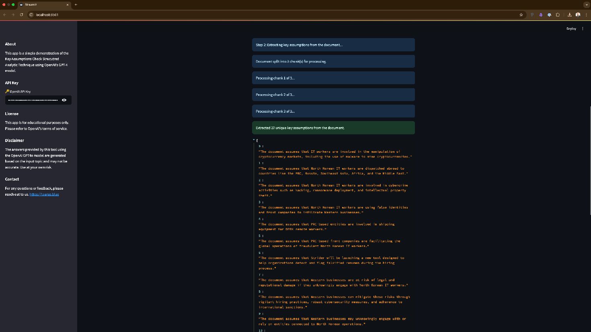Select the Streamlit browser tab

pos(44,5)
